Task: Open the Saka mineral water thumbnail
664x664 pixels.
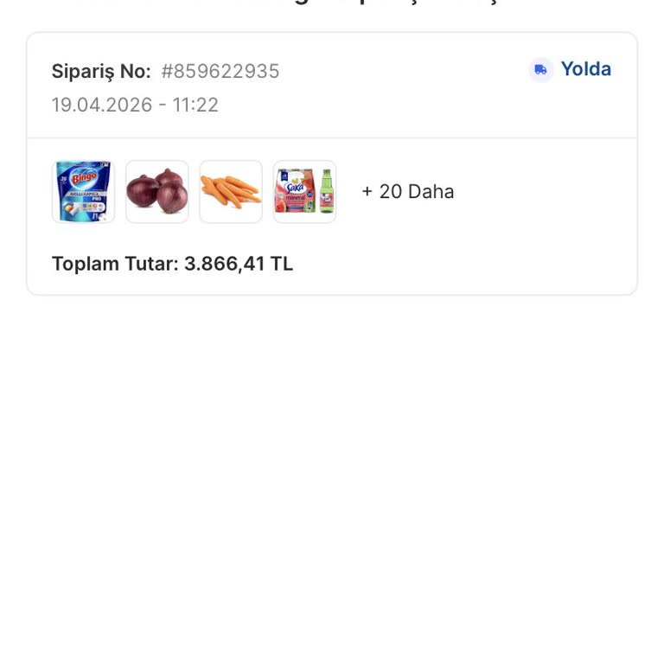Action: 304,191
